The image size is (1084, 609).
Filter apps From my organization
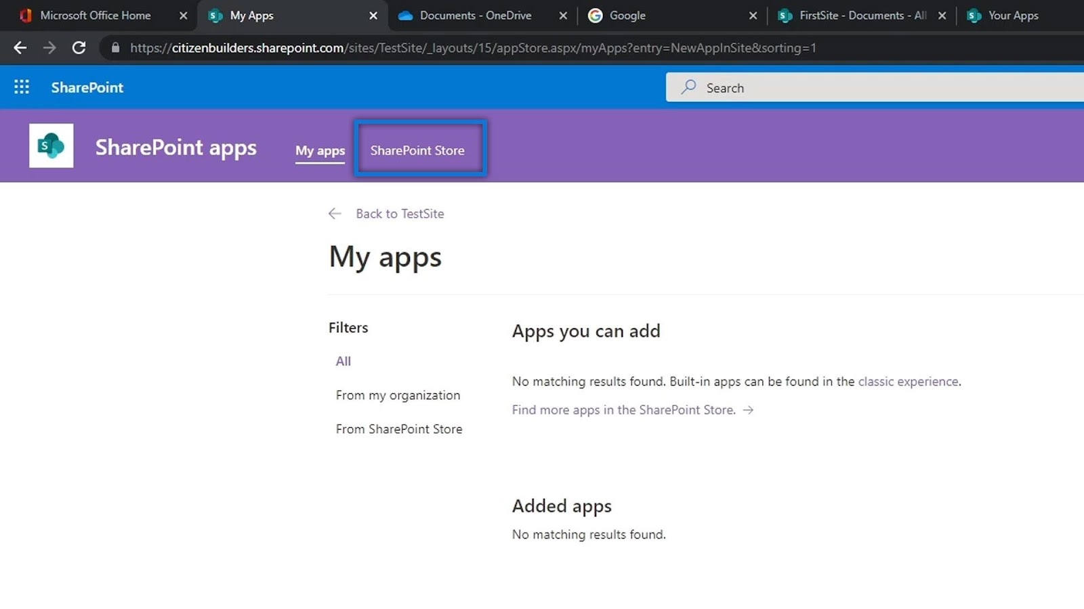pos(398,395)
